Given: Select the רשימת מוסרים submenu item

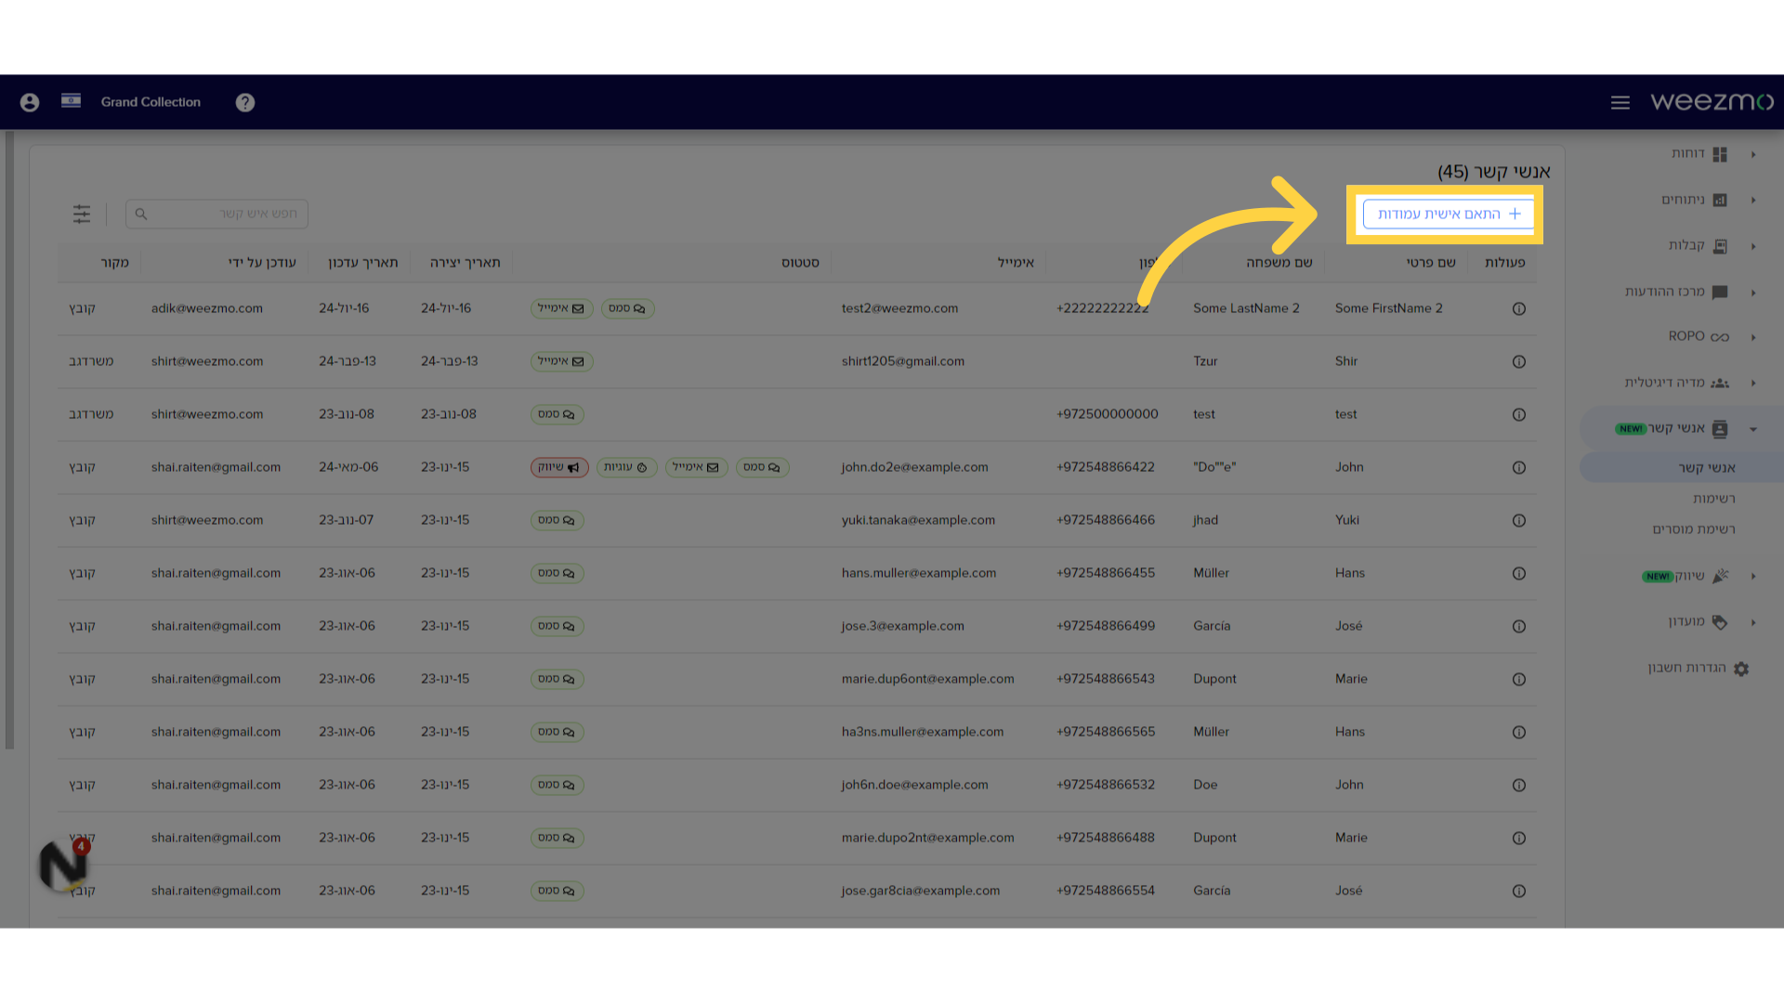Looking at the screenshot, I should 1693,529.
